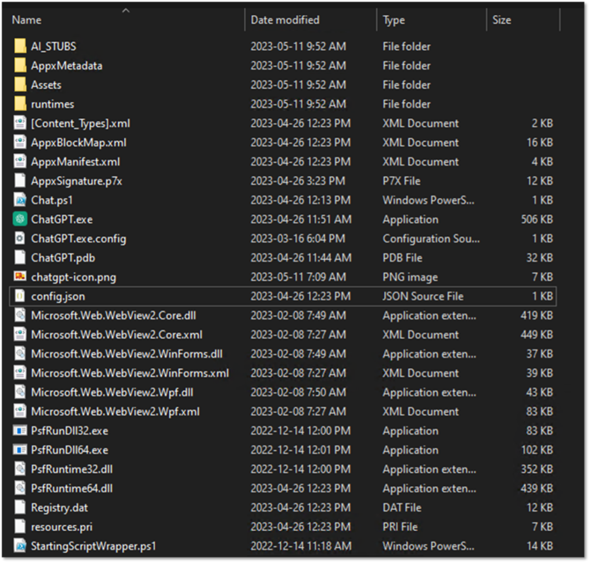Click the PRI File type cell
591x563 pixels.
(400, 527)
